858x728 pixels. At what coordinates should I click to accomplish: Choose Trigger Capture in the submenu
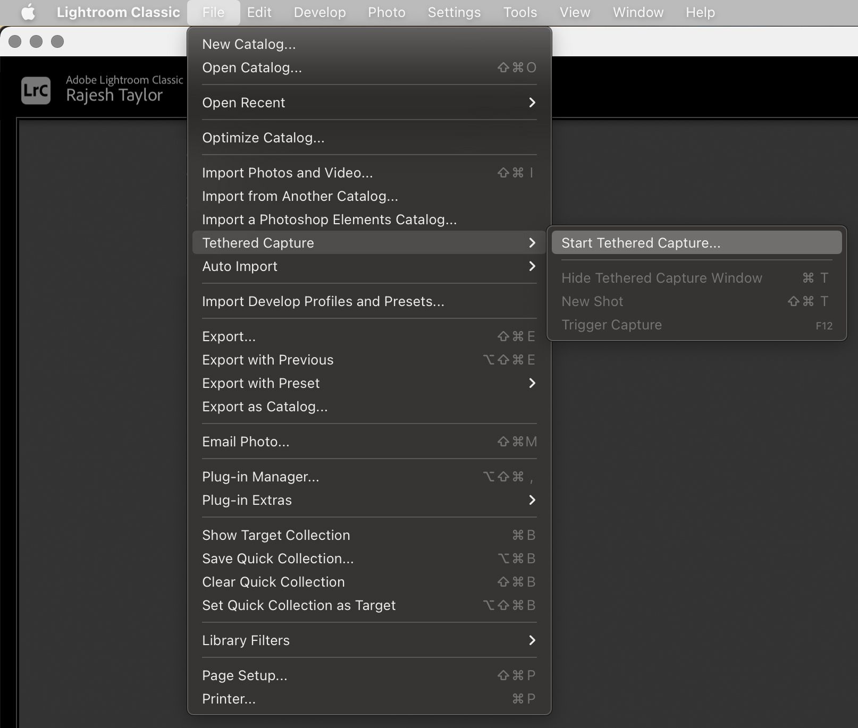611,325
